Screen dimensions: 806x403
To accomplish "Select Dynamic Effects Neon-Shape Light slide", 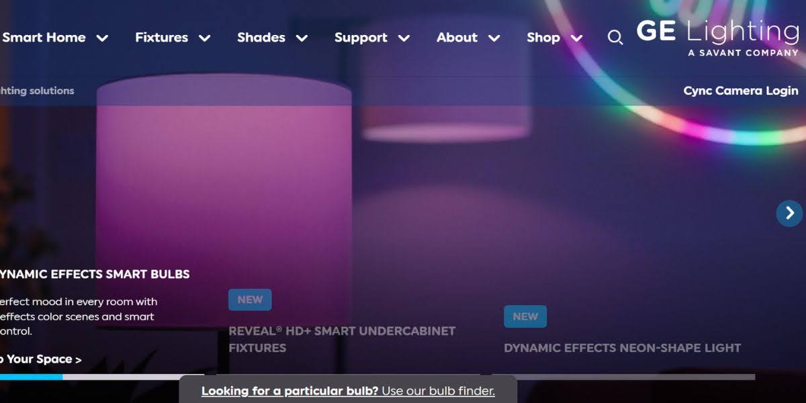I will coord(622,348).
